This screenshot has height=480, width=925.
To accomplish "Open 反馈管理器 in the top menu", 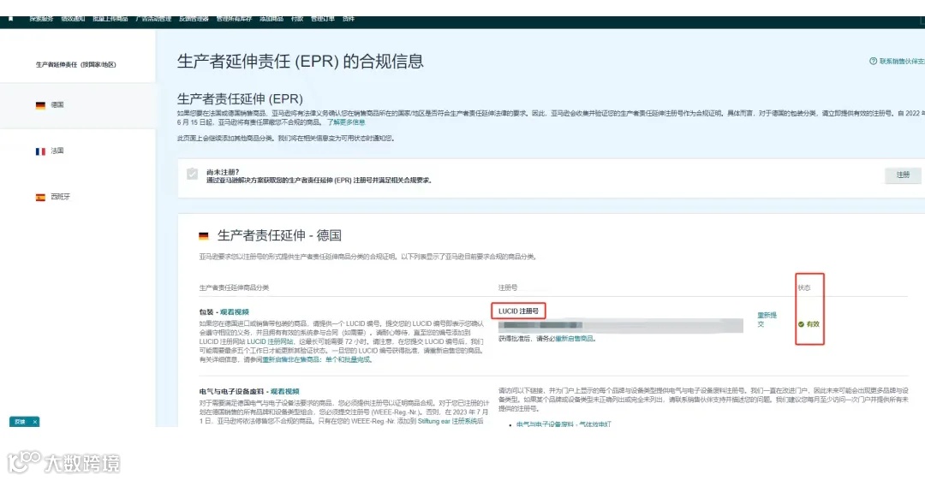I will pyautogui.click(x=194, y=19).
